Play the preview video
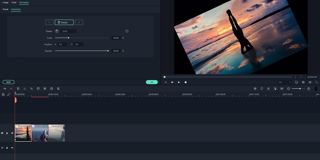The height and width of the screenshot is (160, 320). (179, 82)
